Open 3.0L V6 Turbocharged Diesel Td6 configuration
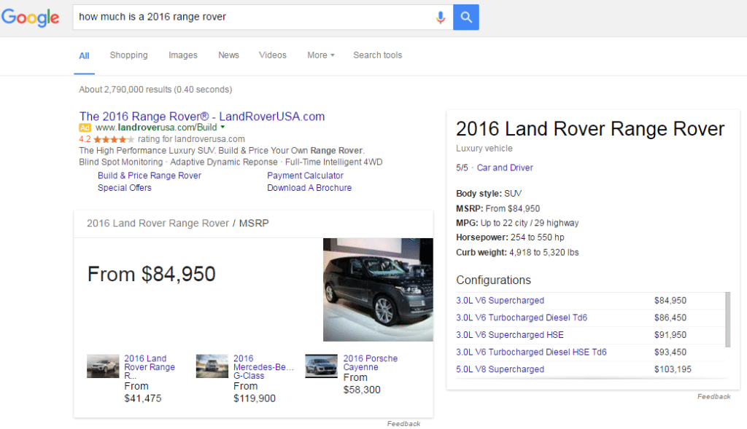747x429 pixels. coord(522,318)
